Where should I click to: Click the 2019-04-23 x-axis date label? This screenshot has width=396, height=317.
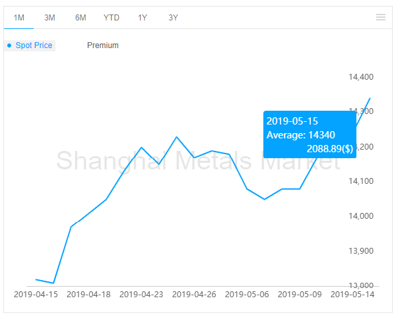pyautogui.click(x=141, y=295)
